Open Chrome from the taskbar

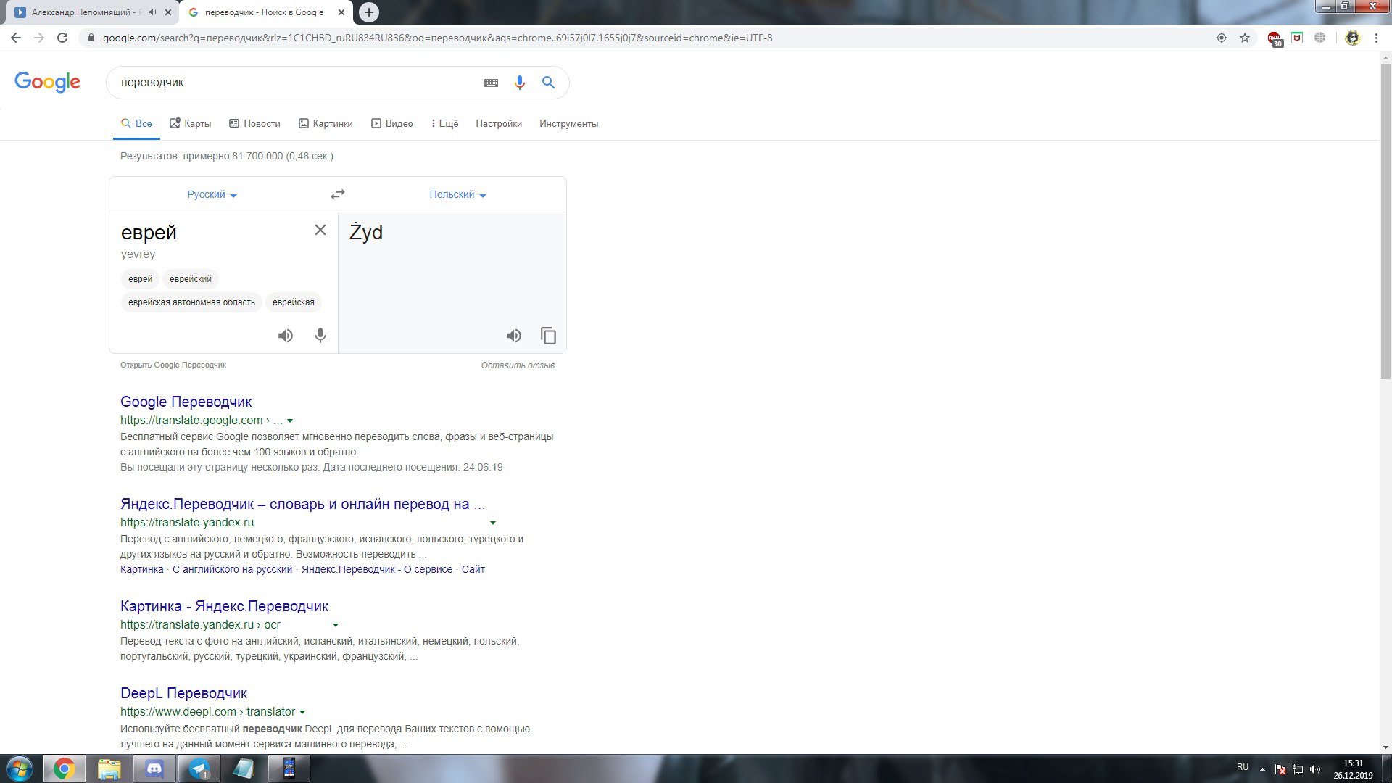pyautogui.click(x=64, y=768)
